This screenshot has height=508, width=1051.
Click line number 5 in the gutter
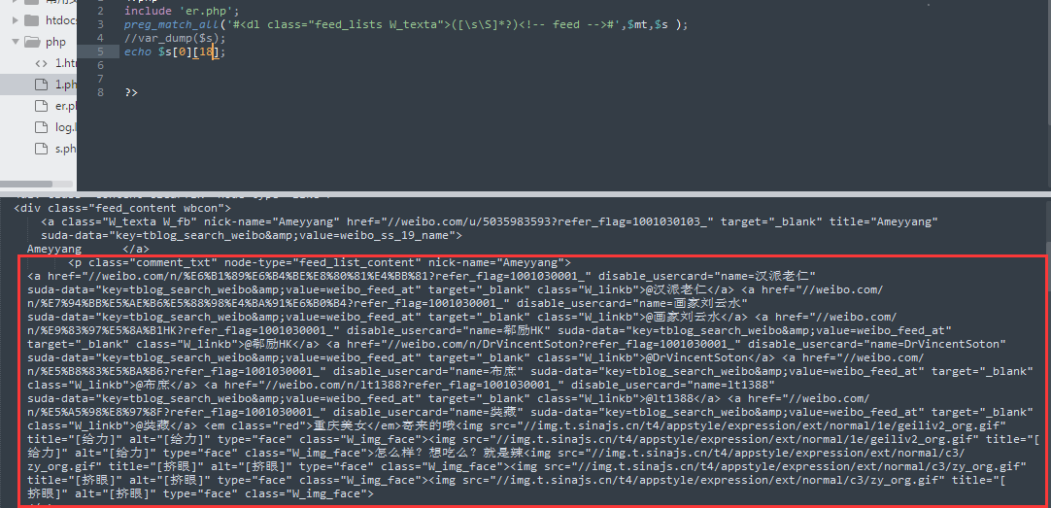100,51
